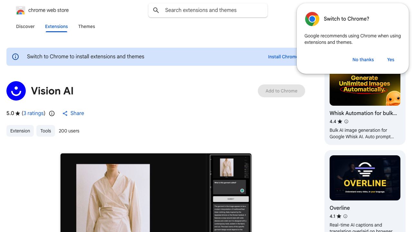Focus the Search extensions and themes field

208,10
